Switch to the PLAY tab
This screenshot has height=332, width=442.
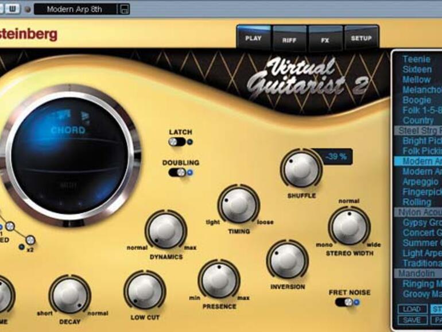pyautogui.click(x=253, y=38)
